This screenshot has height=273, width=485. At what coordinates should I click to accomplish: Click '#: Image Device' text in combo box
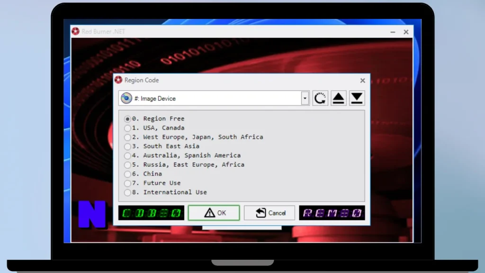tap(155, 99)
